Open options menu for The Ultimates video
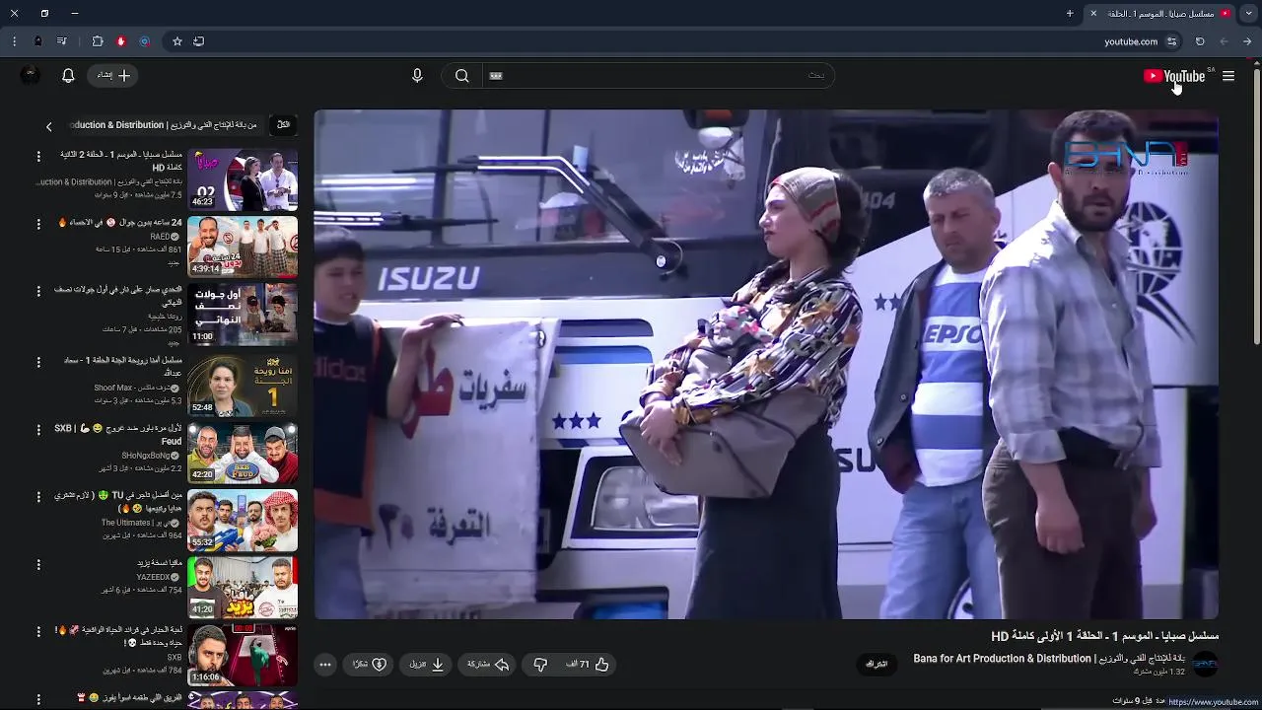This screenshot has width=1262, height=710. 38,497
